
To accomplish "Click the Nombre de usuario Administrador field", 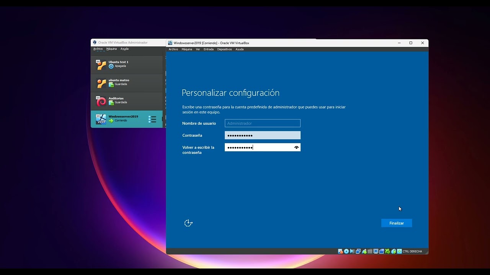I will [x=263, y=123].
